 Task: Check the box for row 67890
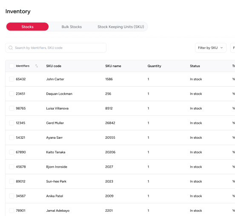point(11,152)
